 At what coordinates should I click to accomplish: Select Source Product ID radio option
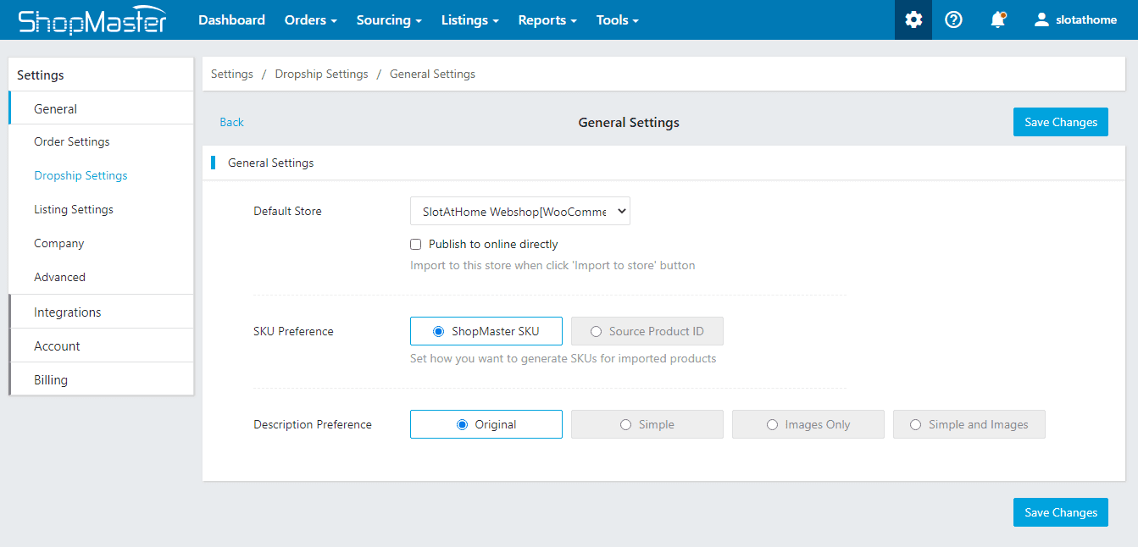point(596,331)
